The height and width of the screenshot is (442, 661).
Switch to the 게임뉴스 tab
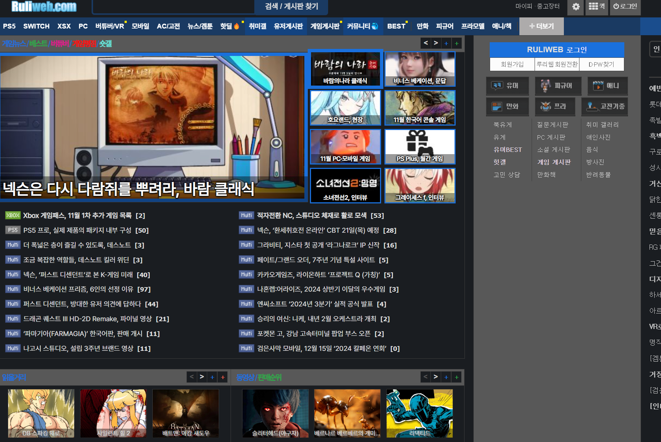click(14, 44)
